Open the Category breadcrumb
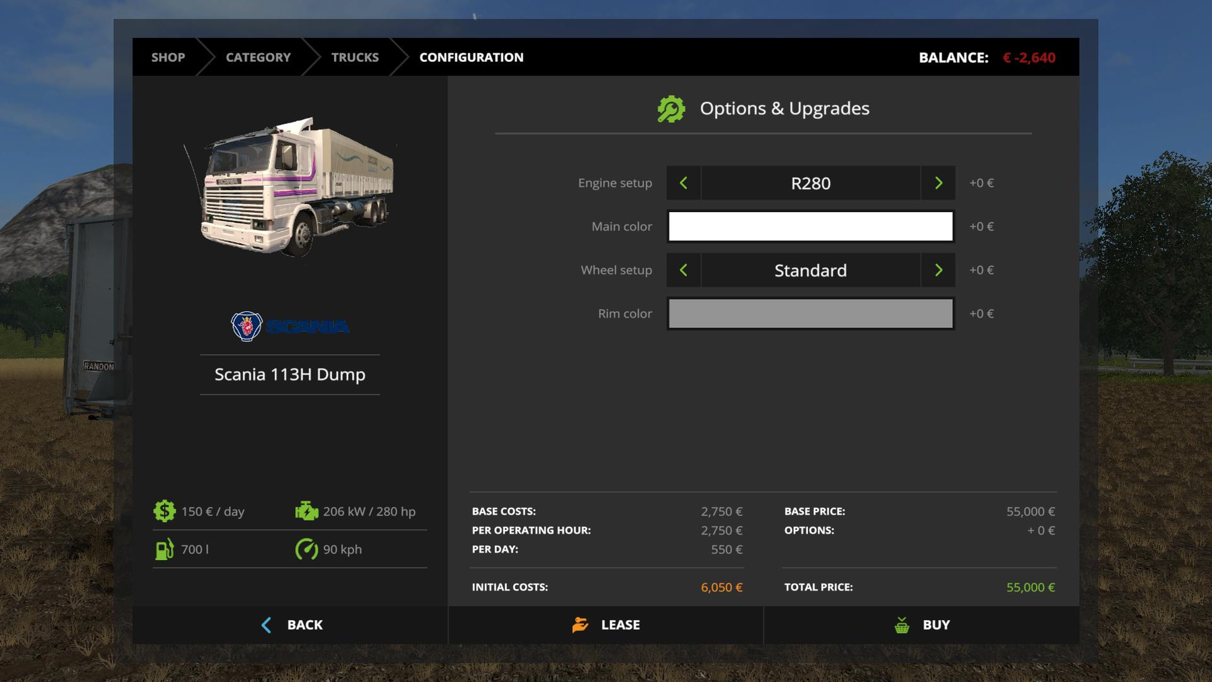Screen dimensions: 1212x682 258,57
